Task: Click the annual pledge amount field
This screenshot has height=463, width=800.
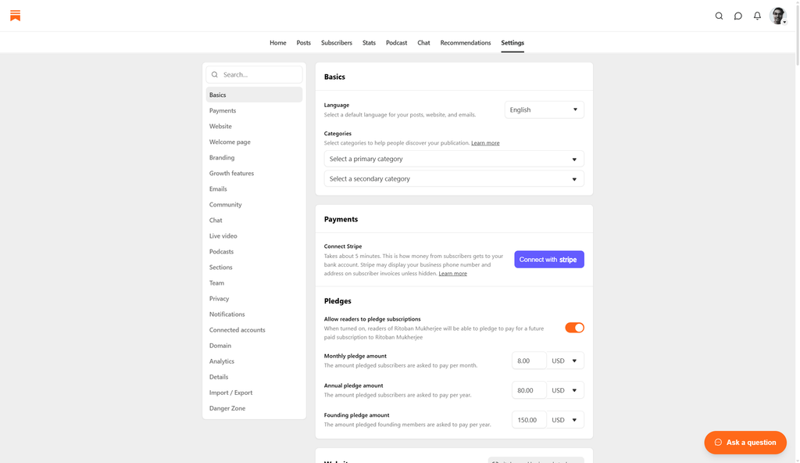Action: pos(529,390)
